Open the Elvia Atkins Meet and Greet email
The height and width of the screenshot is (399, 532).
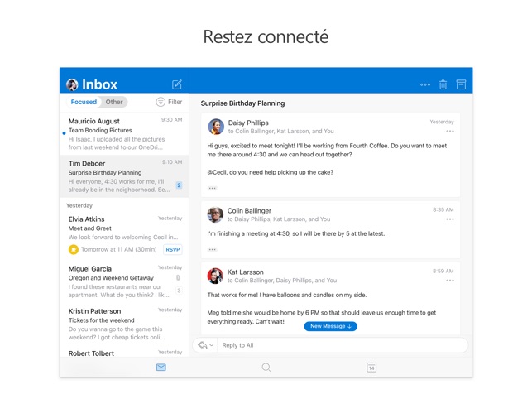124,236
